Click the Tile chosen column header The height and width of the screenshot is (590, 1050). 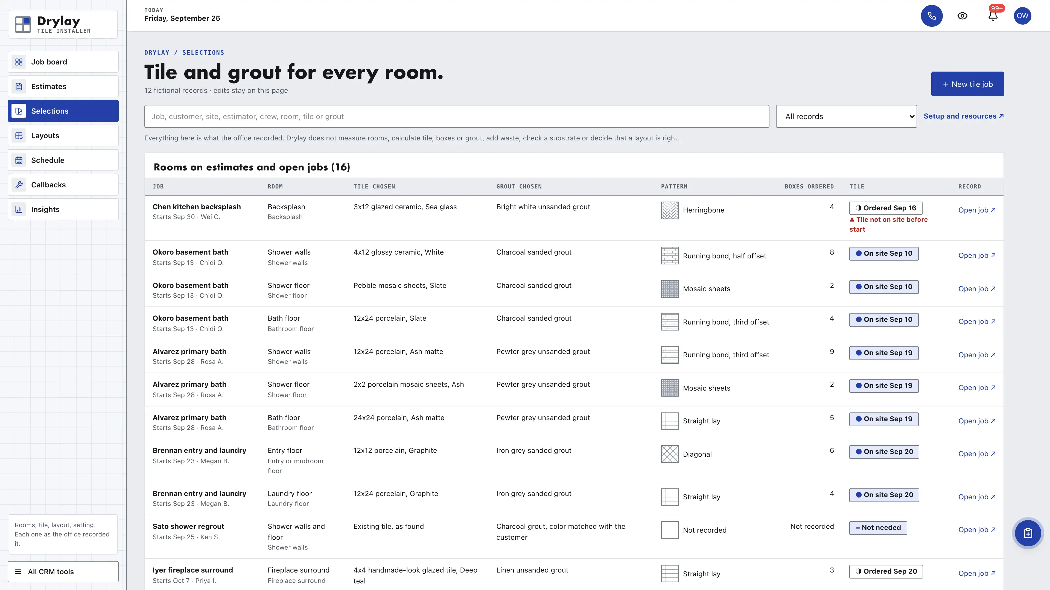click(374, 187)
